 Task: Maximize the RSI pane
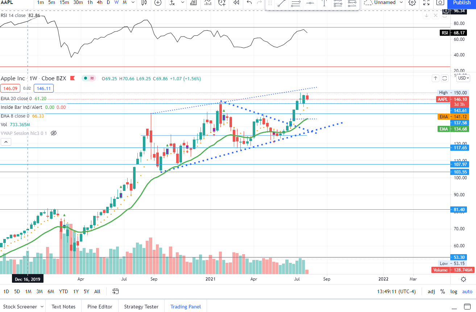[x=445, y=16]
